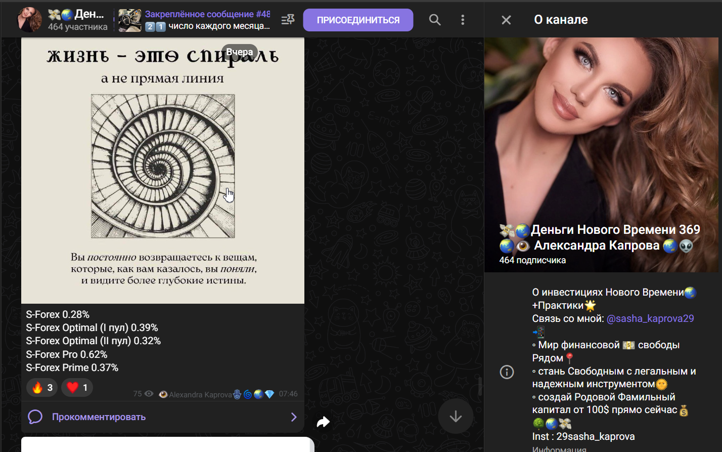Click the info circle icon in channel details
Image resolution: width=722 pixels, height=452 pixels.
[507, 372]
